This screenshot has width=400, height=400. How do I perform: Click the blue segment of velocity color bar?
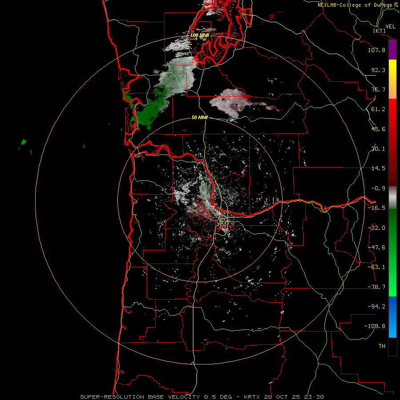pos(392,317)
